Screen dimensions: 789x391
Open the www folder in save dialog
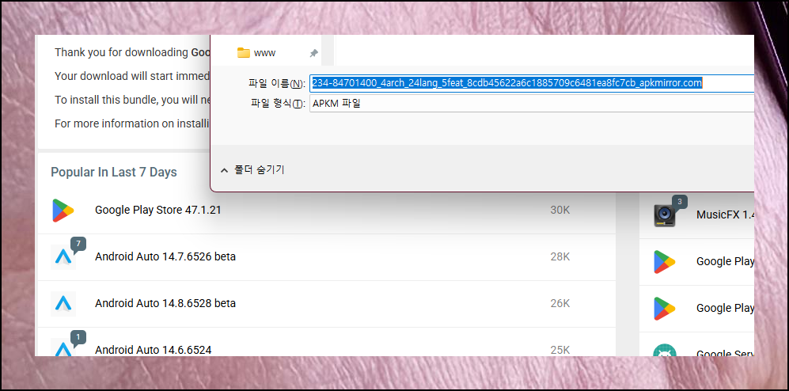pos(264,53)
